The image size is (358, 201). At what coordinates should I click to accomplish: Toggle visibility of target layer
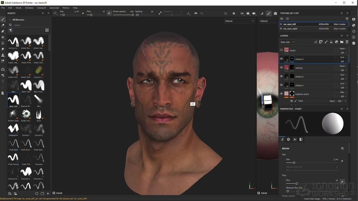click(x=281, y=50)
